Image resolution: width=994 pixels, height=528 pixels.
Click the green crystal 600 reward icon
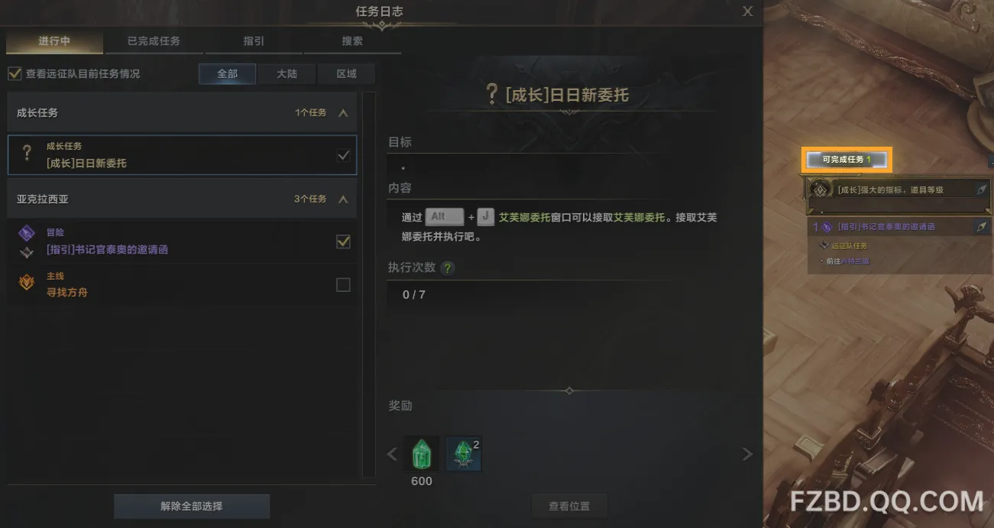click(x=421, y=454)
